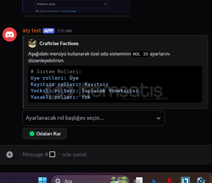Click the 'Odaları Kur' button
The width and height of the screenshot is (212, 183).
pos(45,134)
